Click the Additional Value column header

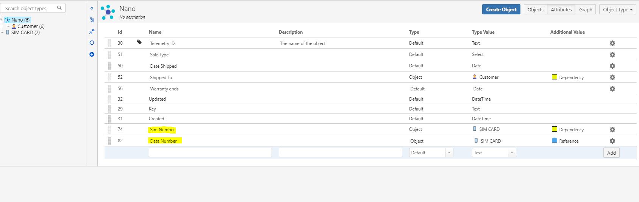(x=567, y=32)
